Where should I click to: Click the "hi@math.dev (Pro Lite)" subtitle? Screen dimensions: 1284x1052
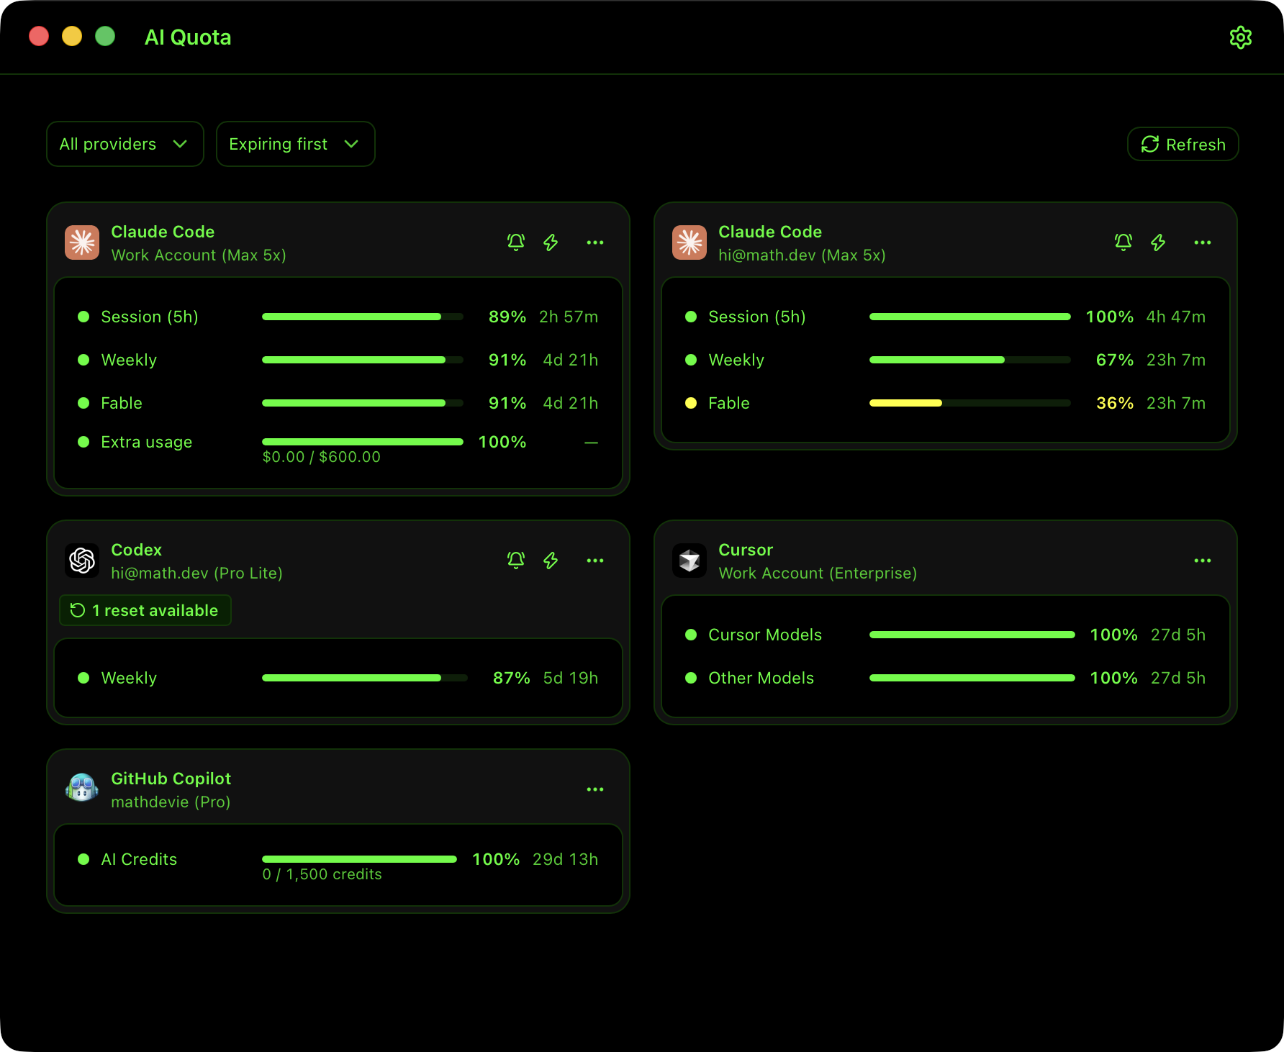point(196,573)
